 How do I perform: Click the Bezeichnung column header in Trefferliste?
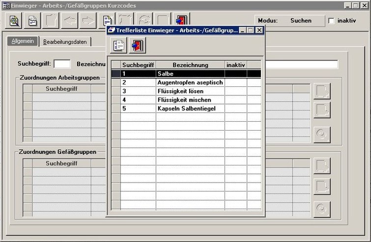click(x=191, y=65)
